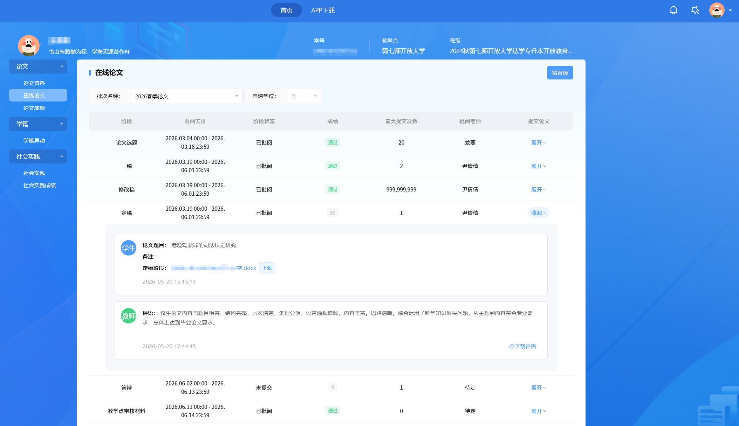Click the 阶段状态 column header

[264, 121]
